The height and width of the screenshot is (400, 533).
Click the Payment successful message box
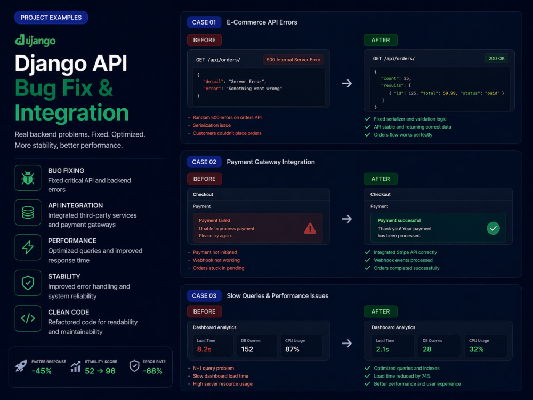(438, 228)
